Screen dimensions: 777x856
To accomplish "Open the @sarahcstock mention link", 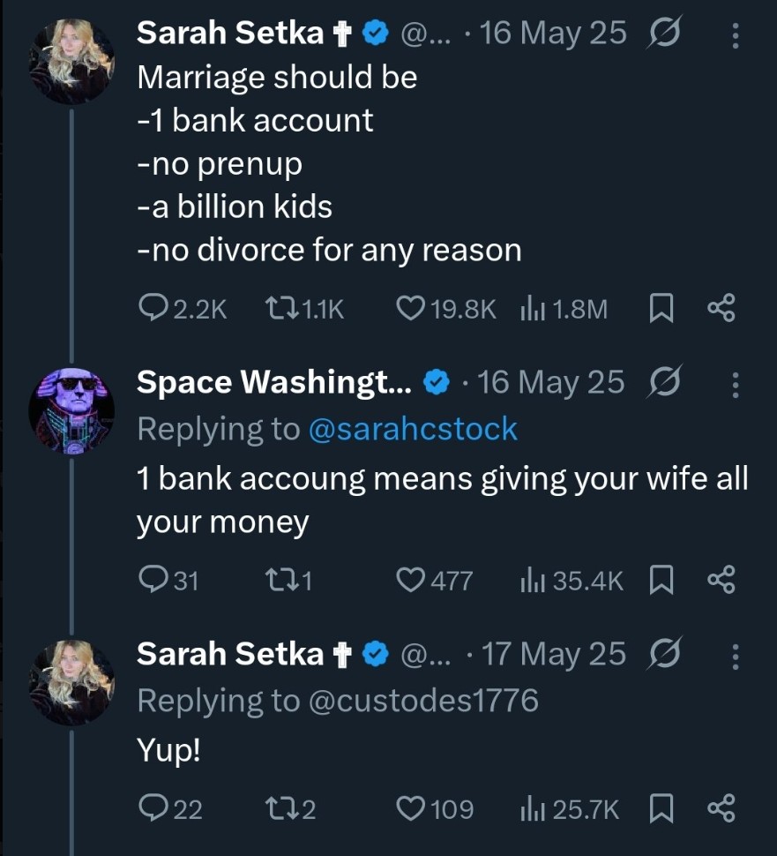I will pos(412,429).
